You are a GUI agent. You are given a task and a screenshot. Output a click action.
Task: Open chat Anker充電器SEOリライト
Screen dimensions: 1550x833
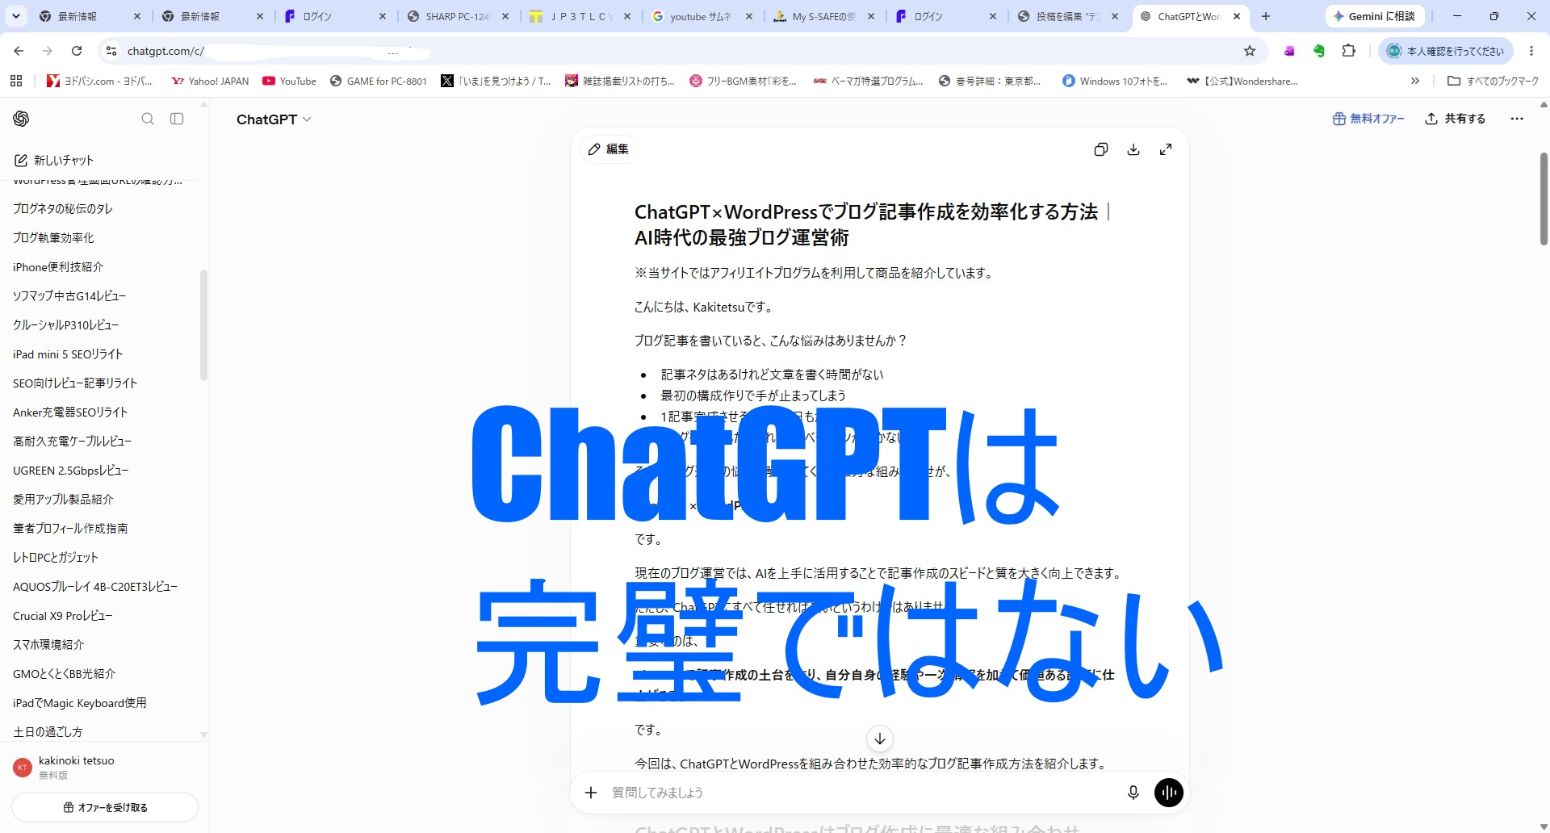tap(70, 412)
